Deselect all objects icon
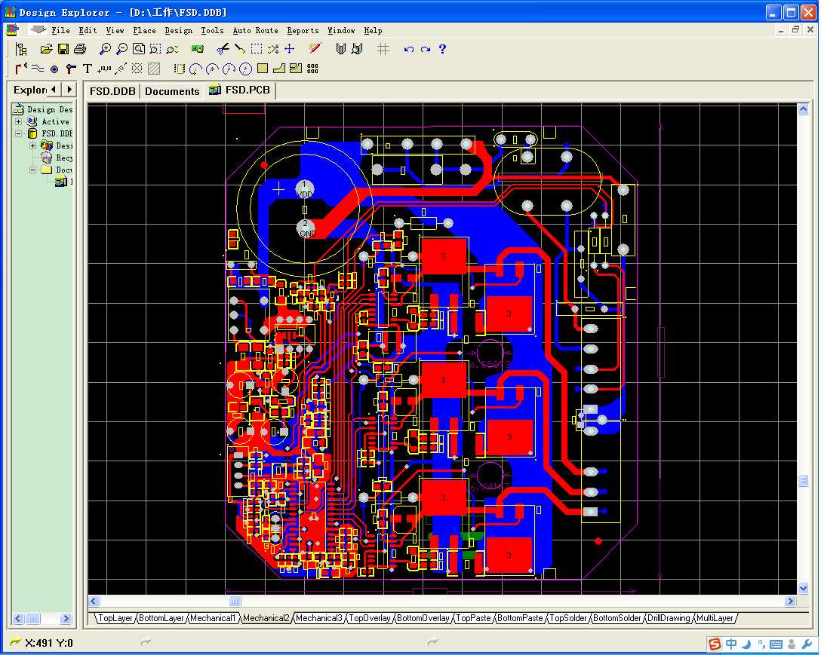The height and width of the screenshot is (655, 821). 273,49
